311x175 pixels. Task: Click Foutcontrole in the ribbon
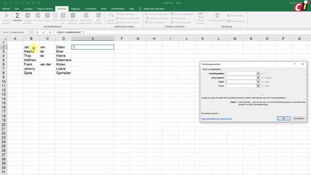click(178, 18)
